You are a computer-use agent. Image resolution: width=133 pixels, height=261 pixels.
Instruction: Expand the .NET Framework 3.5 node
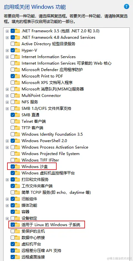click(7, 31)
